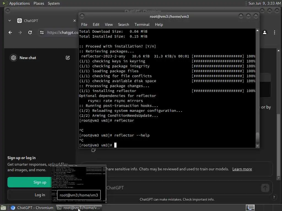Click the new chat compose pencil icon
This screenshot has height=211, width=282.
click(x=68, y=58)
